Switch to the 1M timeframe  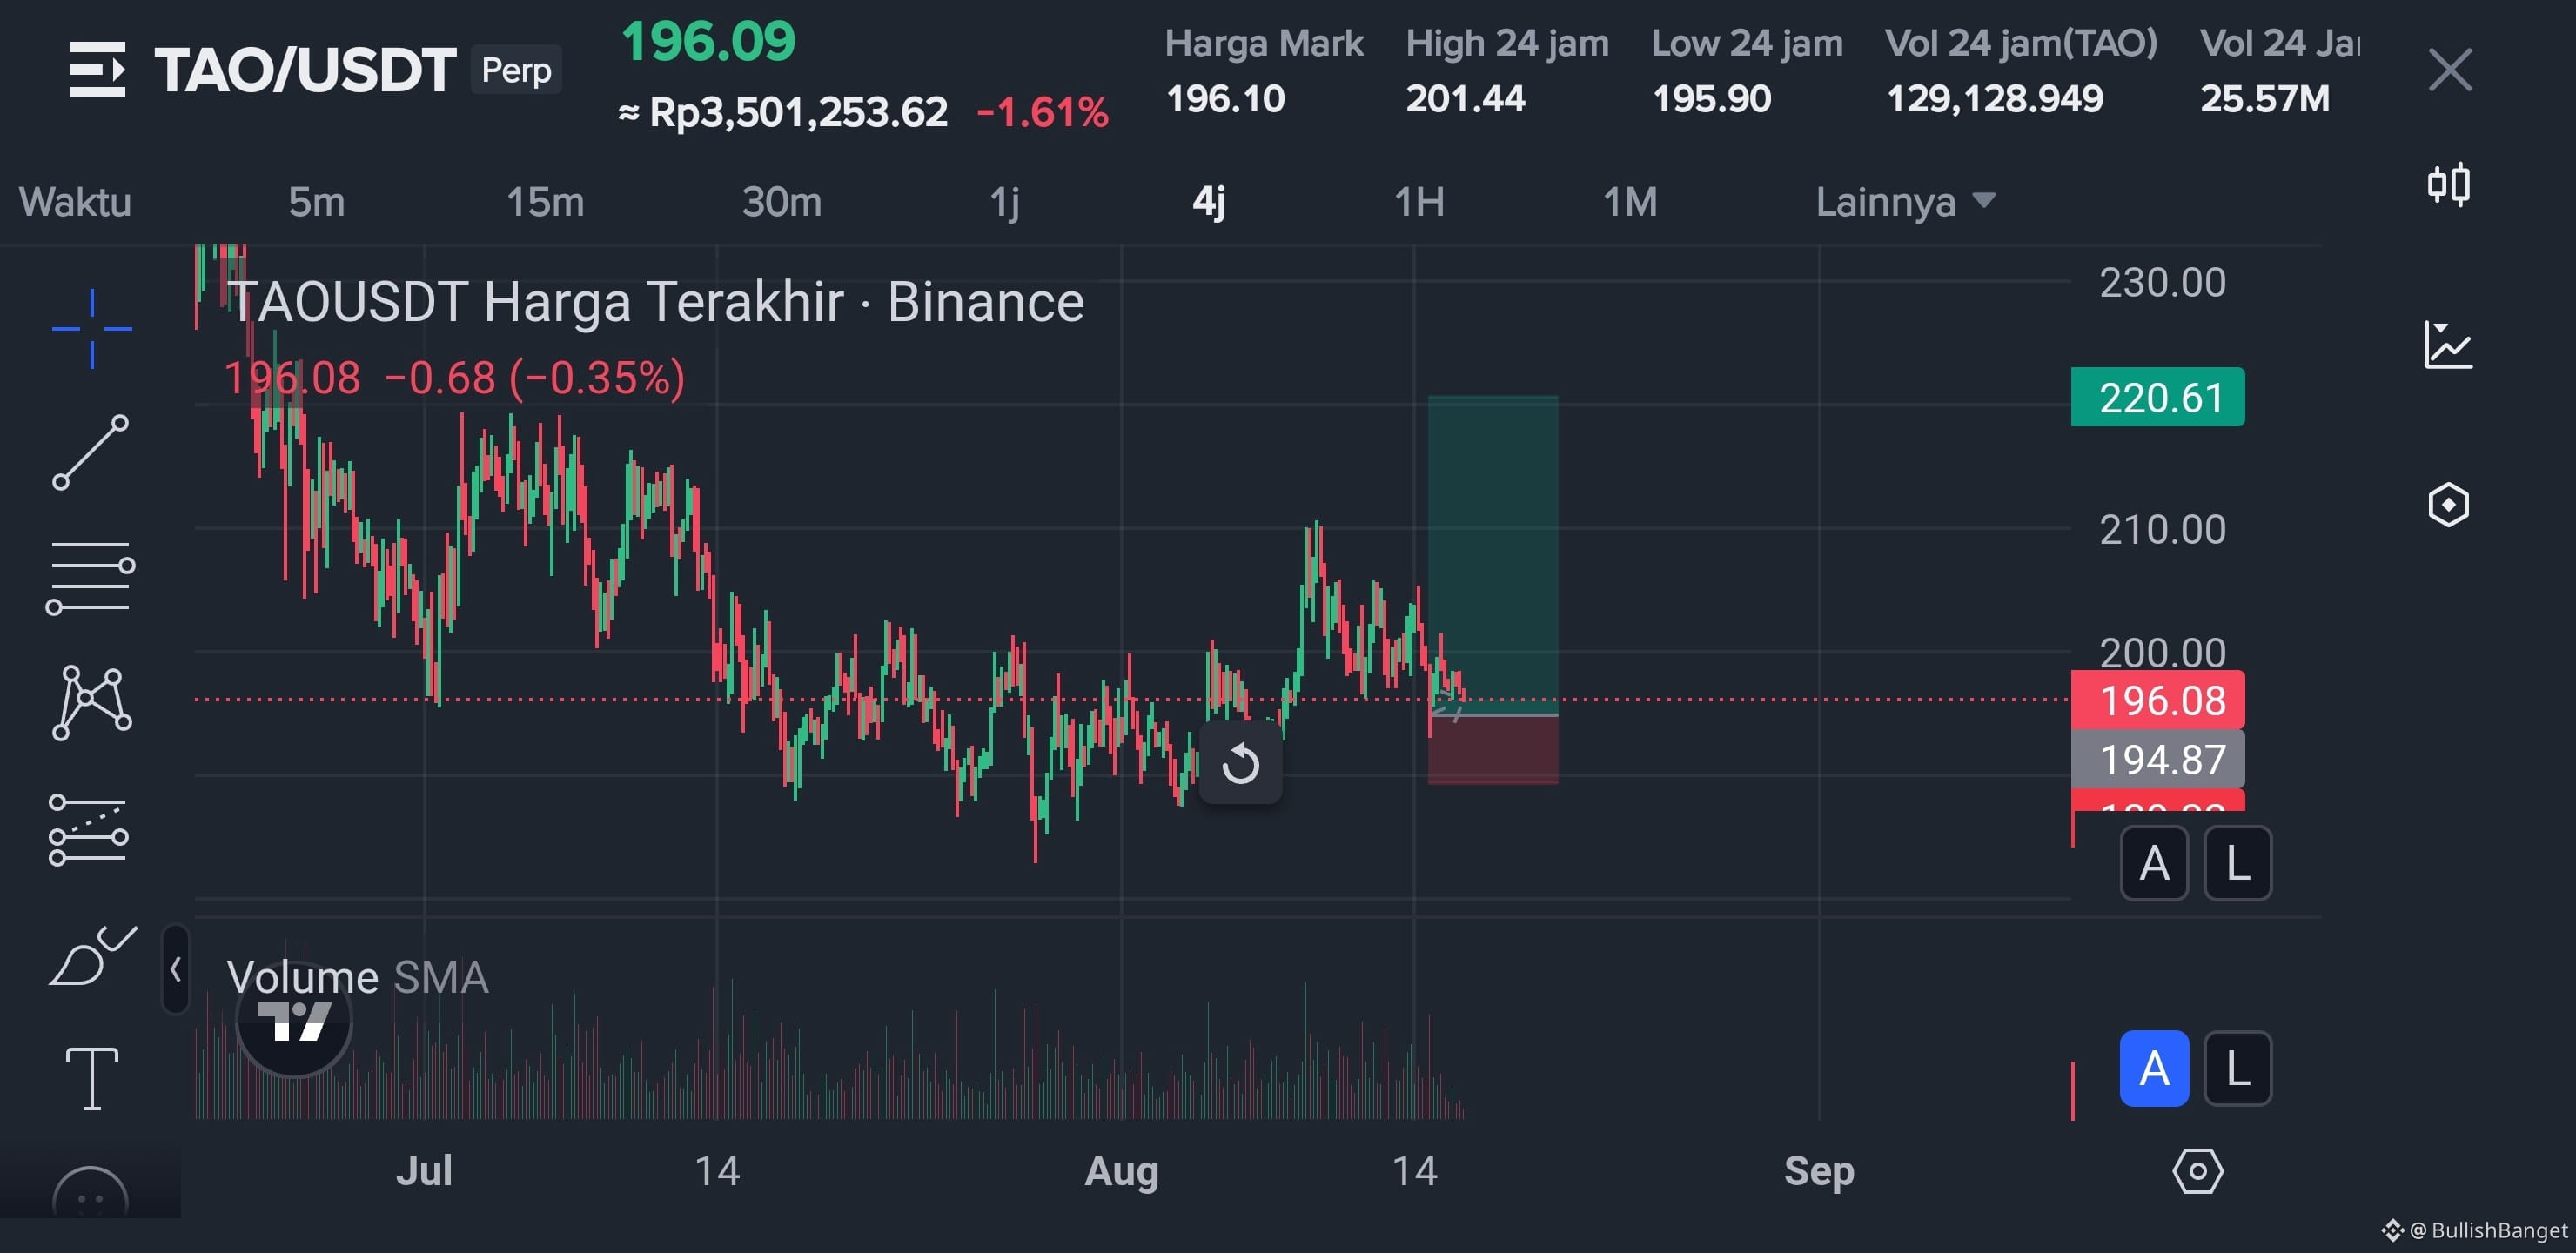pyautogui.click(x=1630, y=202)
